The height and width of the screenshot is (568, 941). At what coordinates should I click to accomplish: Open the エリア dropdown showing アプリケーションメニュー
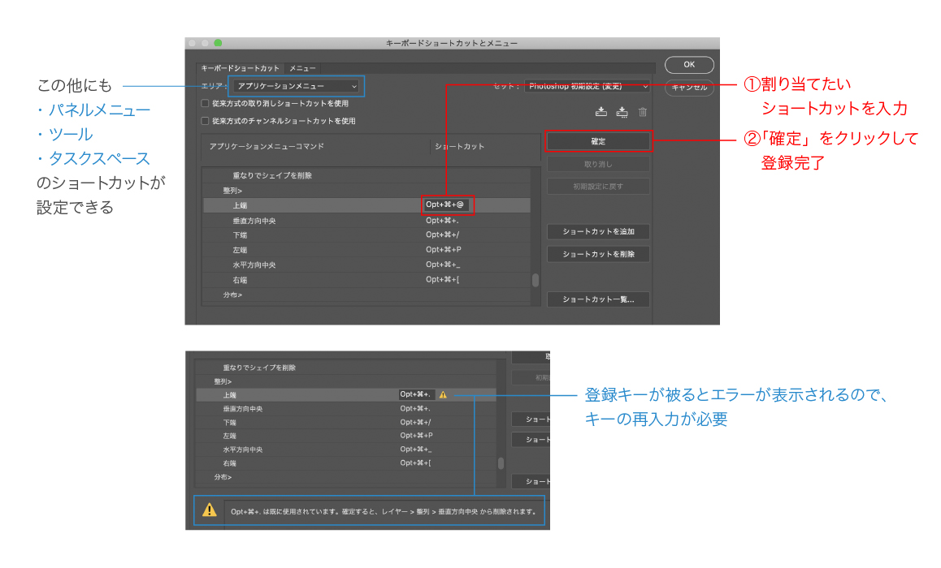(x=297, y=86)
